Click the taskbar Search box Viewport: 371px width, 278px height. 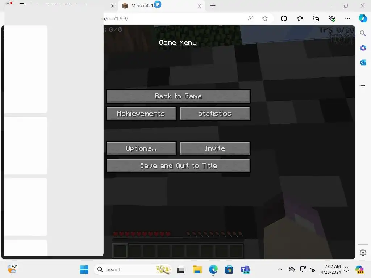(x=133, y=269)
